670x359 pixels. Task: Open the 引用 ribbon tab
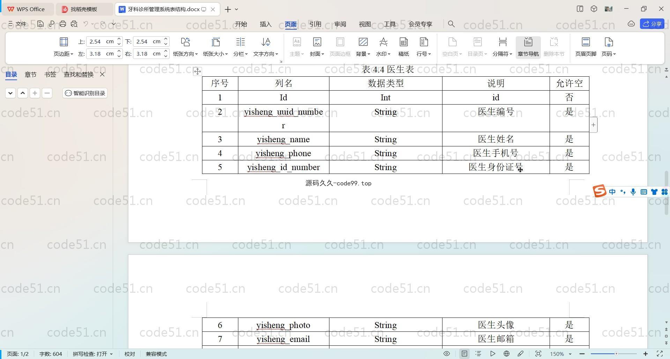315,24
